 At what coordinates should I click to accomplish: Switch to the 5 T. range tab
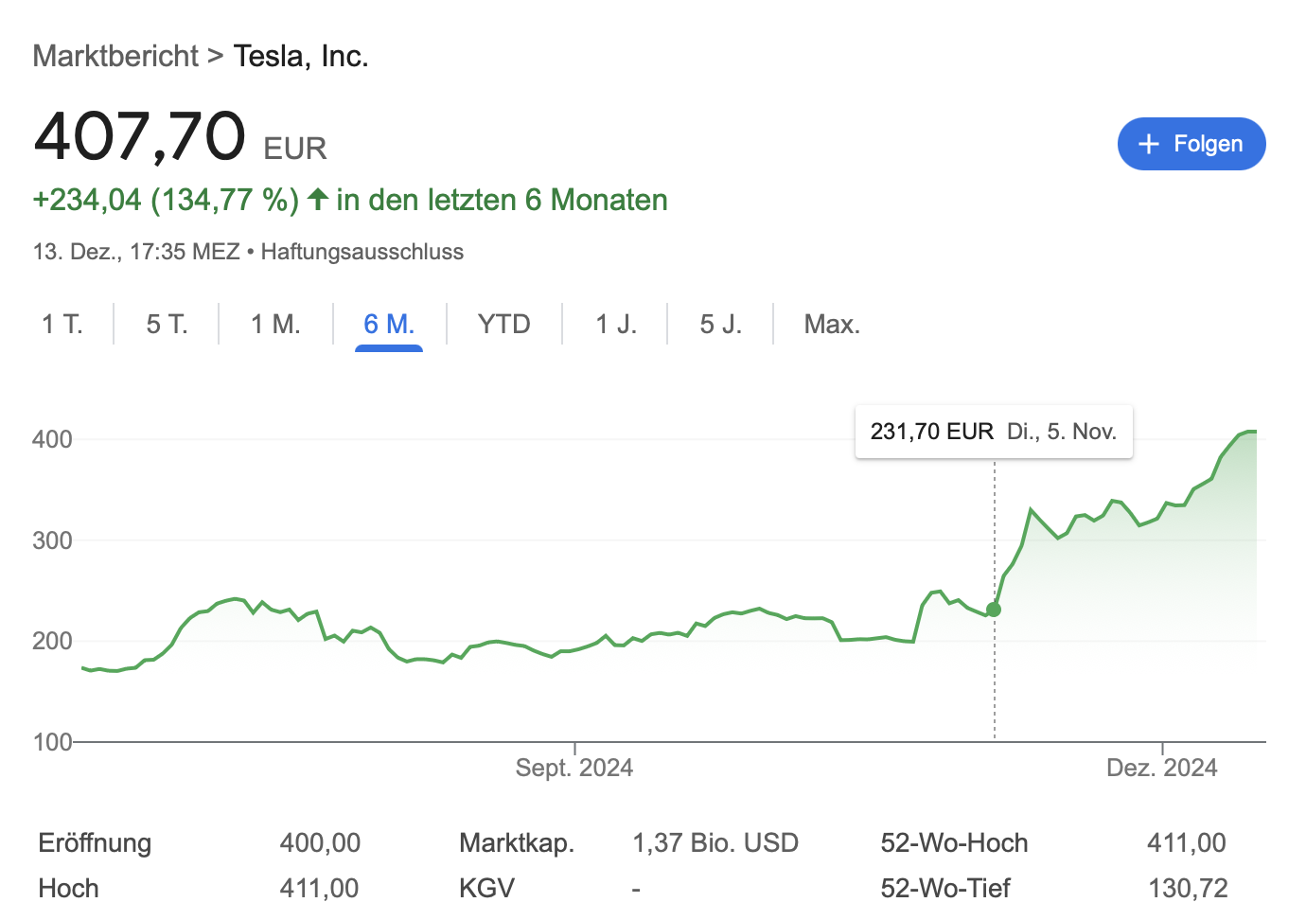tap(167, 325)
